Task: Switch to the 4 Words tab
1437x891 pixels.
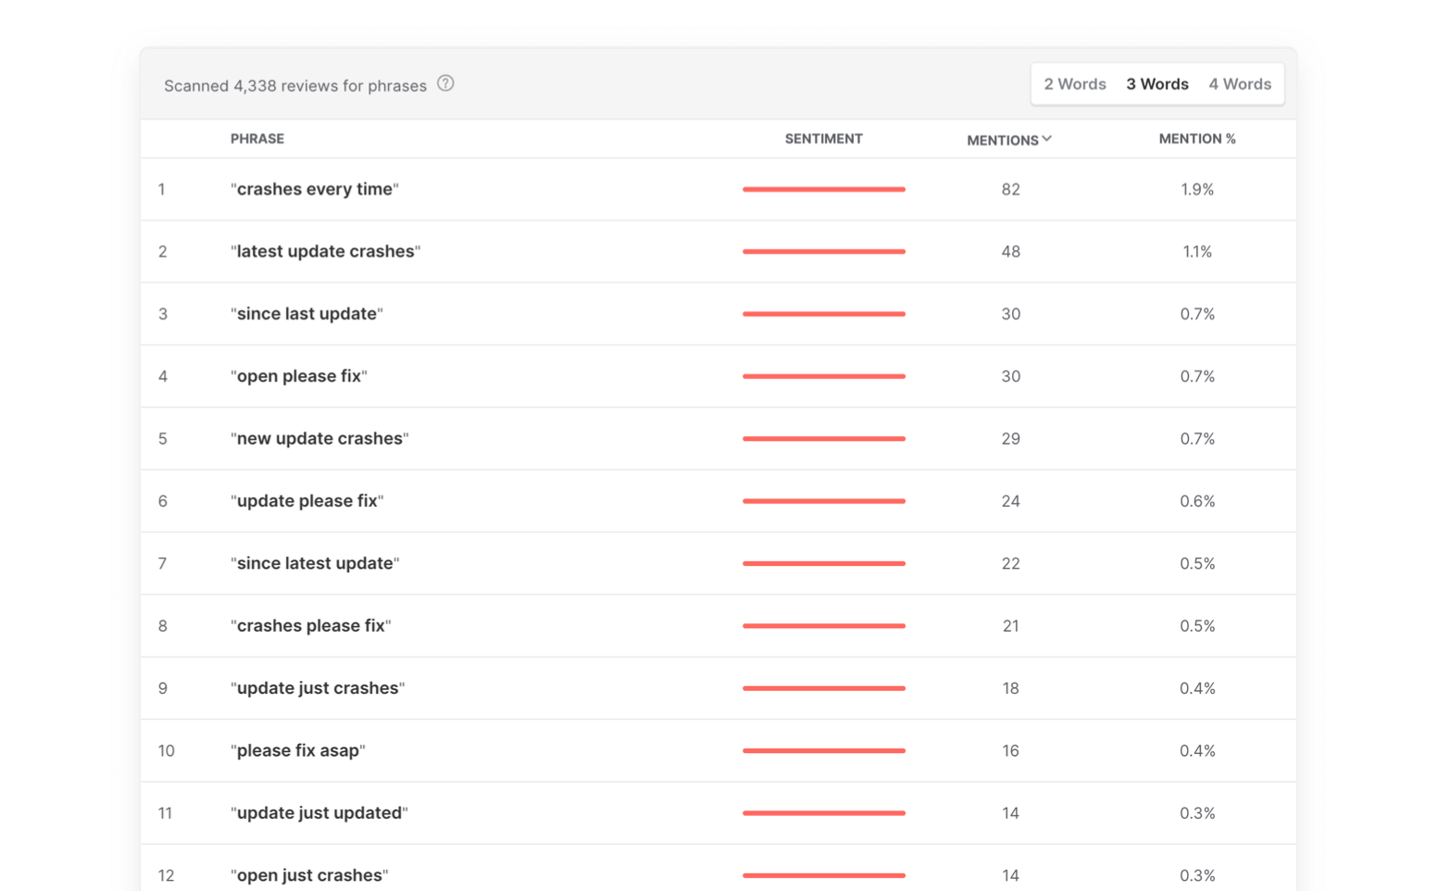Action: (1240, 84)
